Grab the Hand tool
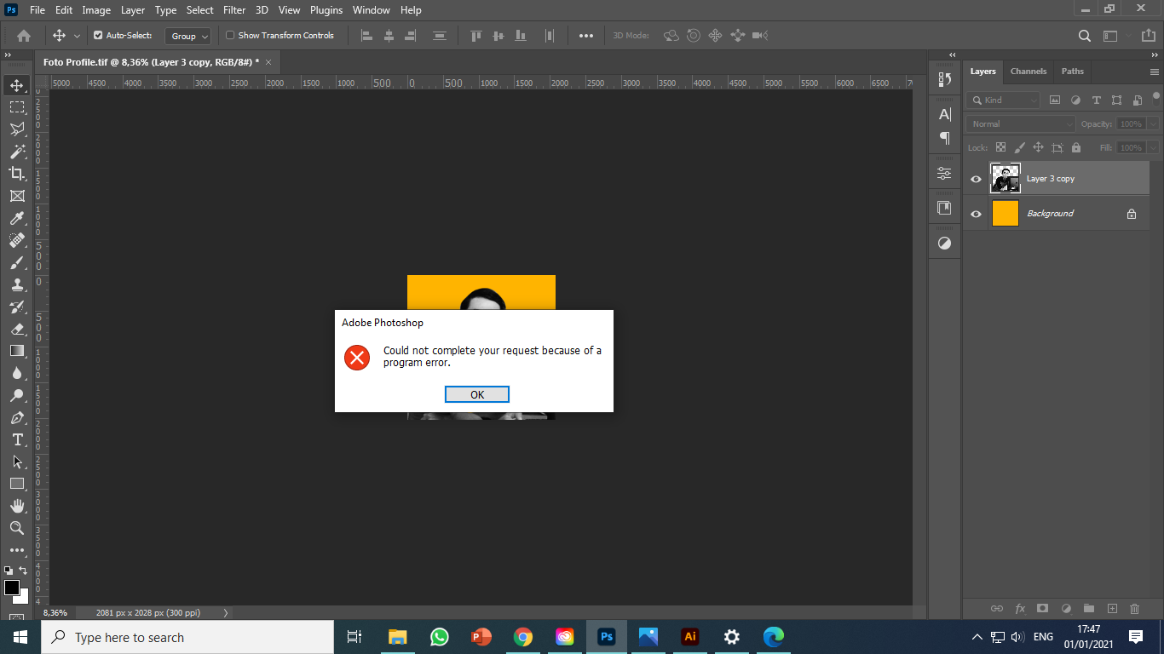The height and width of the screenshot is (654, 1164). [x=17, y=505]
